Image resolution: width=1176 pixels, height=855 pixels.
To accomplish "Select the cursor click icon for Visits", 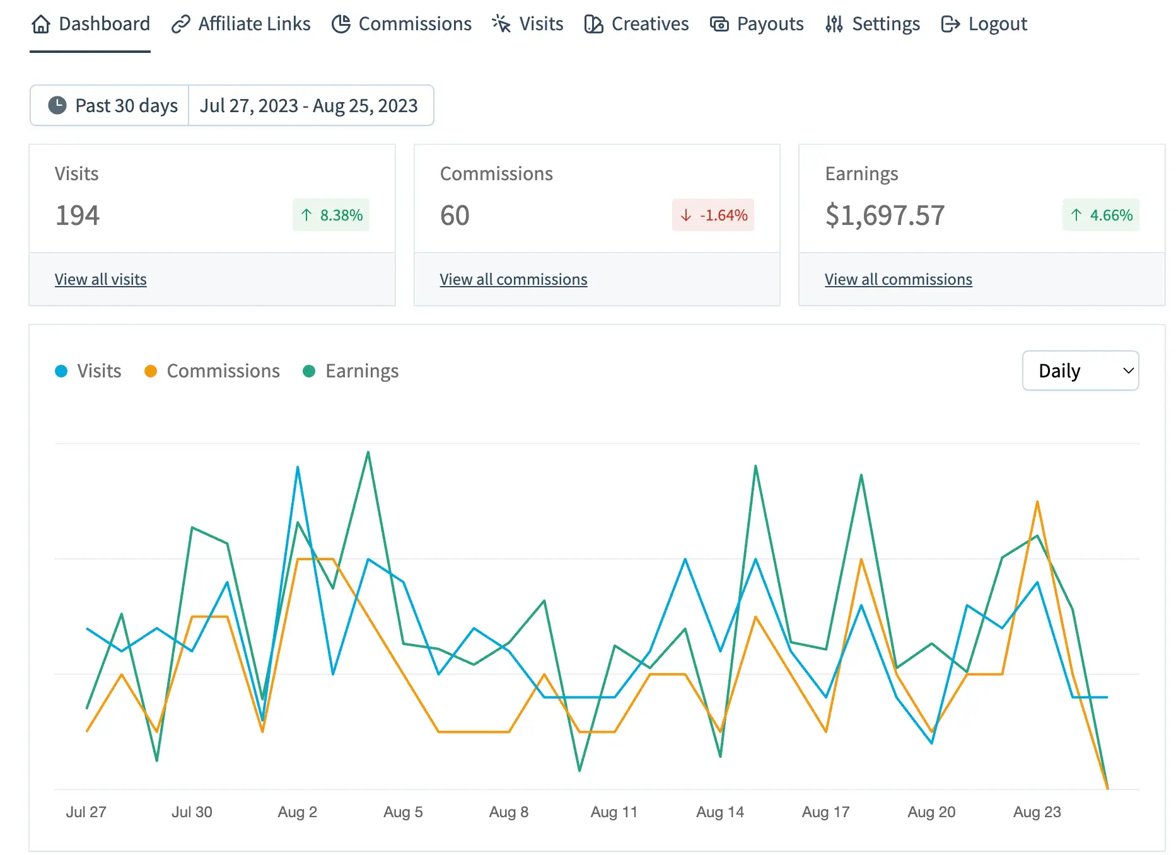I will coord(499,23).
